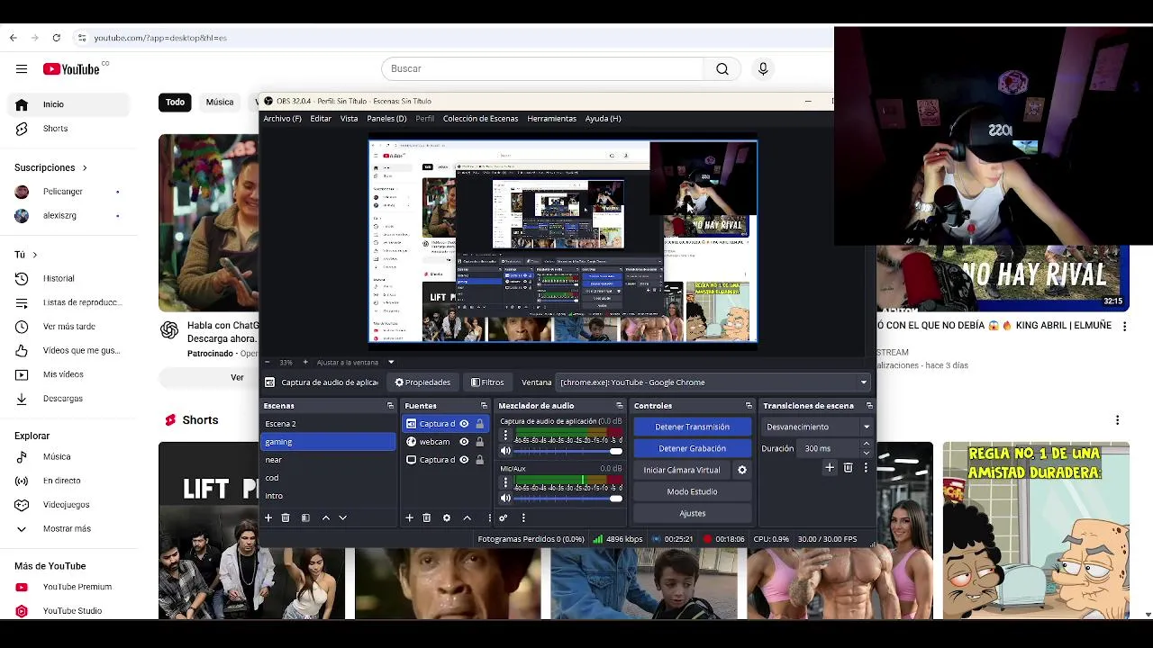
Task: Open the YouTube hamburger guide menu
Action: click(22, 68)
